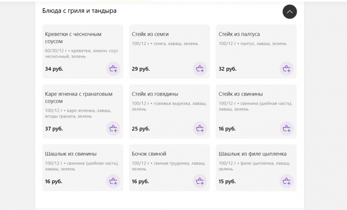
Task: Click the 15 руб. price
Action: (227, 182)
